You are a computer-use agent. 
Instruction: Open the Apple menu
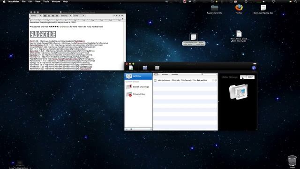tap(4, 1)
